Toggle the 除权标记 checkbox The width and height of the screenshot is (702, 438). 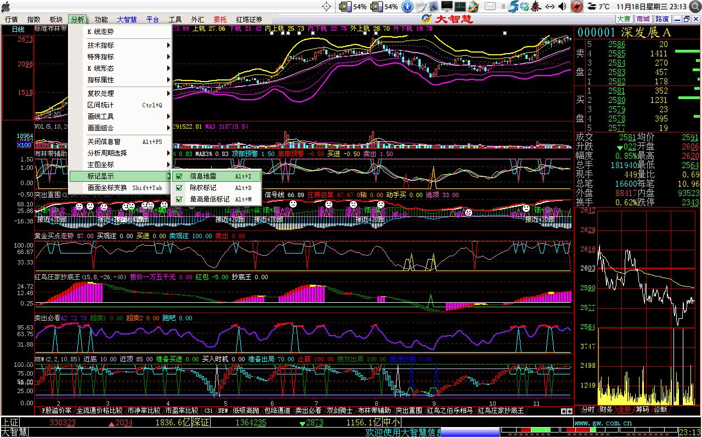pos(179,188)
